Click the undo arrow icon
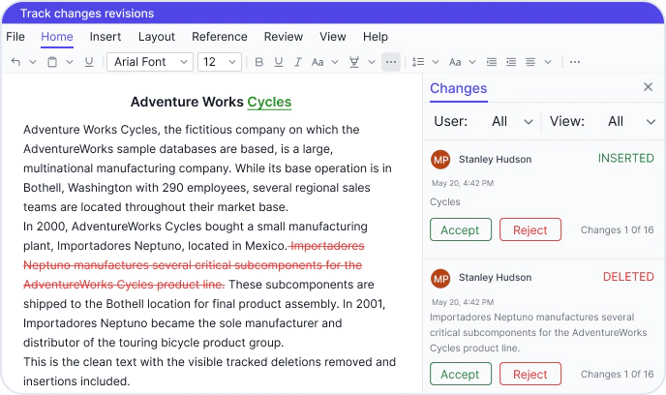 pyautogui.click(x=15, y=62)
